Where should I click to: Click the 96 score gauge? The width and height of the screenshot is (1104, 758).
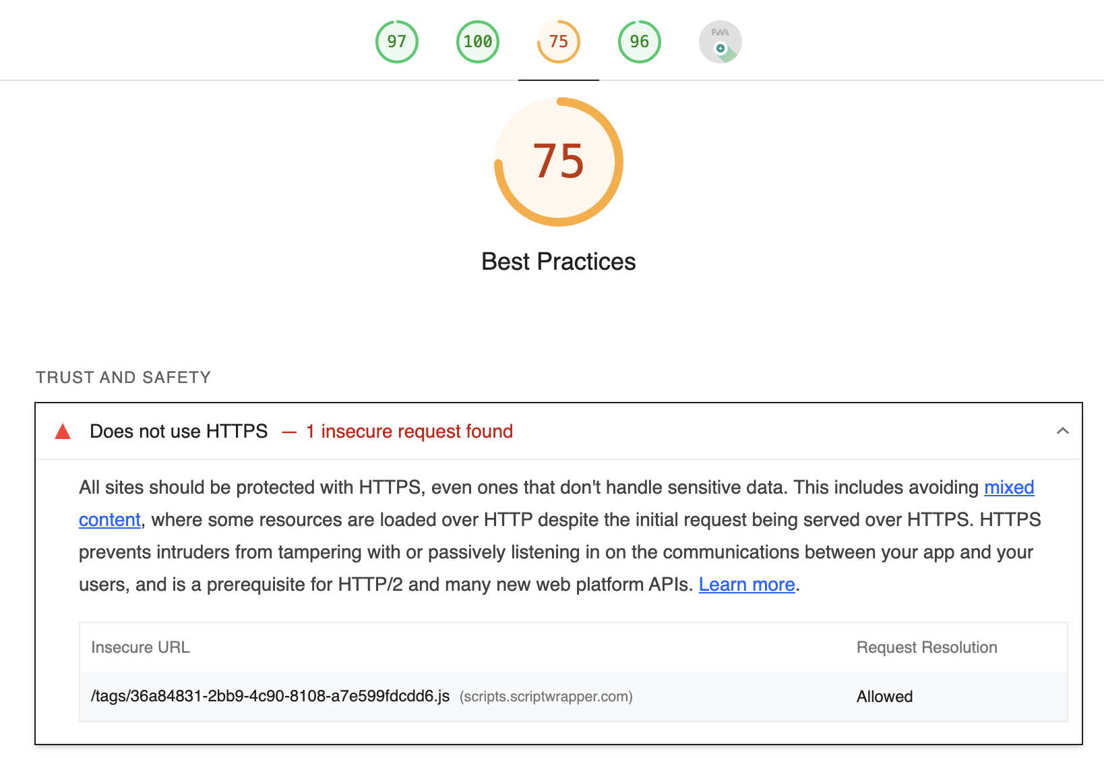tap(639, 42)
